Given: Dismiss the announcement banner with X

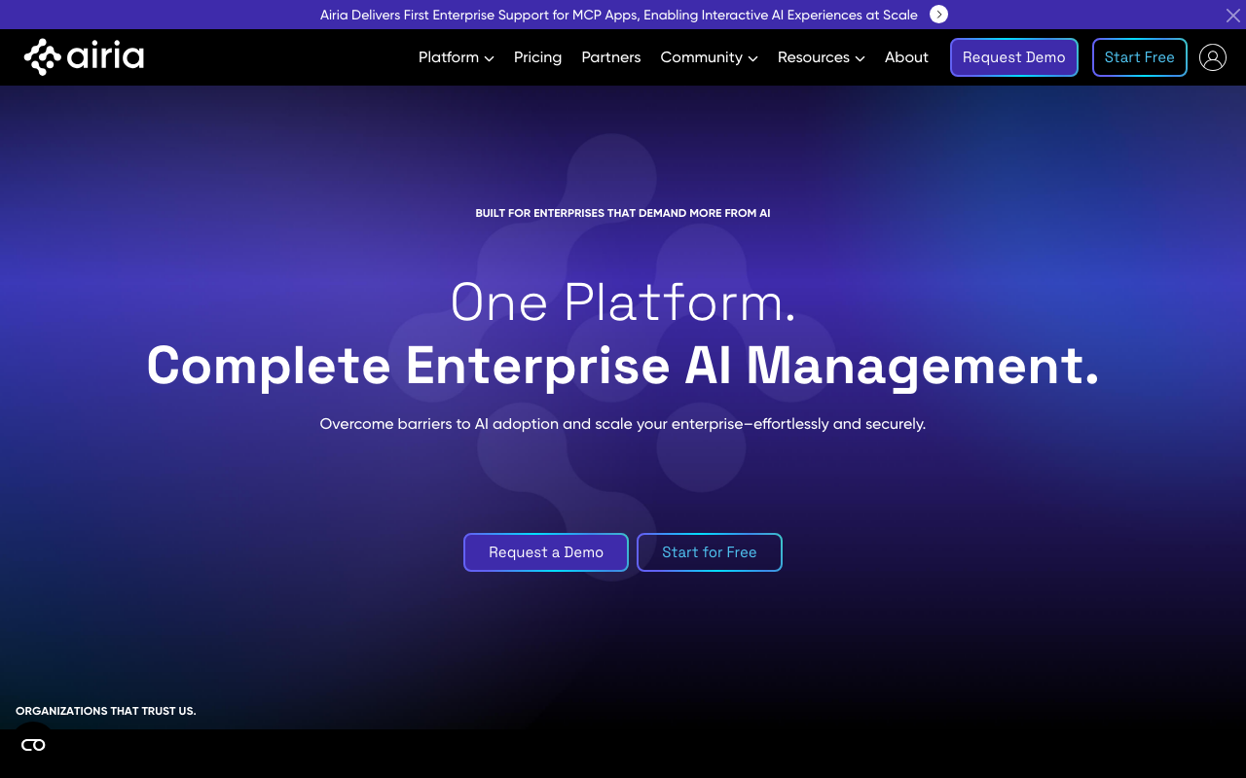Looking at the screenshot, I should (1232, 15).
